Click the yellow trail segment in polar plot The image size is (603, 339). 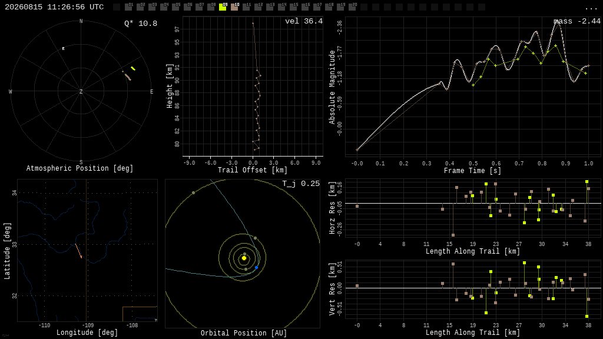(x=133, y=69)
